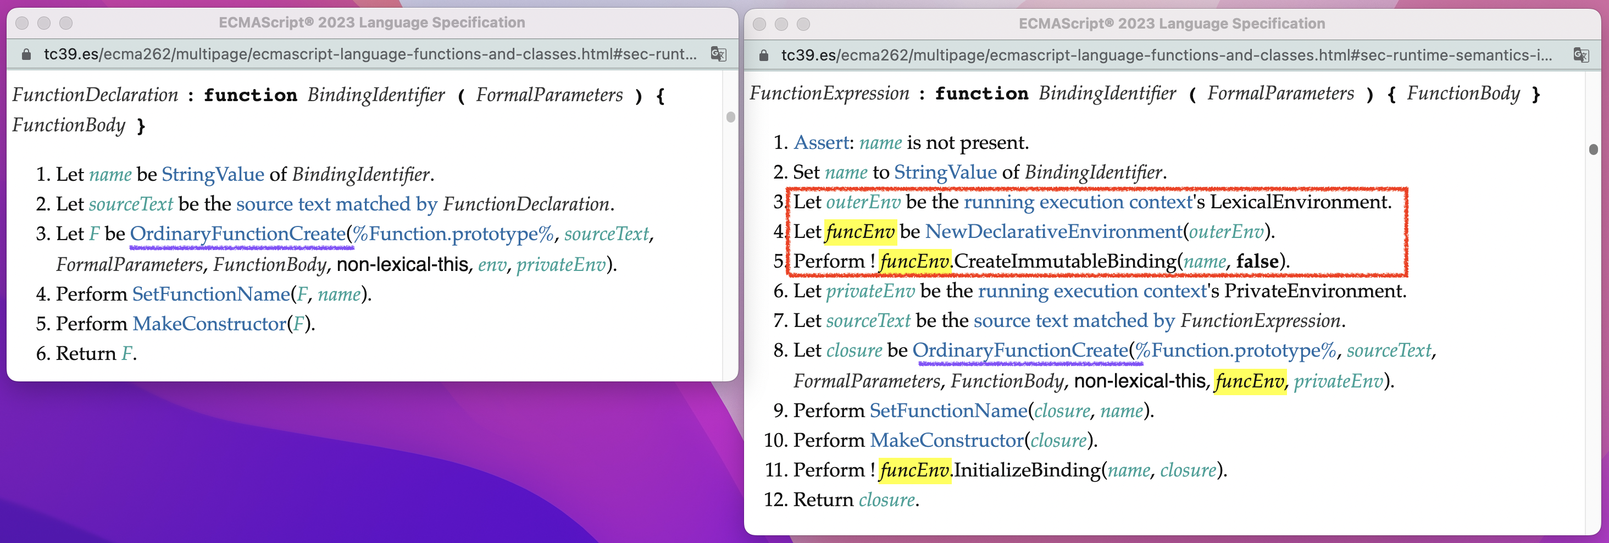
Task: Click closure variable in step 8
Action: [854, 351]
